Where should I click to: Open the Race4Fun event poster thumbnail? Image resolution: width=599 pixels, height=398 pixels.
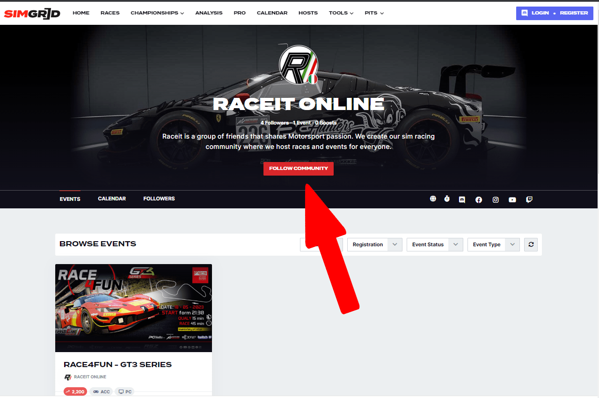133,308
